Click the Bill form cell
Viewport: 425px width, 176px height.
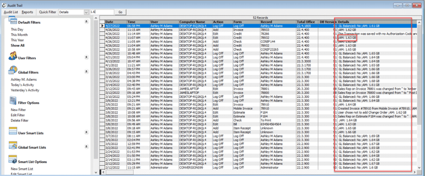[246, 124]
